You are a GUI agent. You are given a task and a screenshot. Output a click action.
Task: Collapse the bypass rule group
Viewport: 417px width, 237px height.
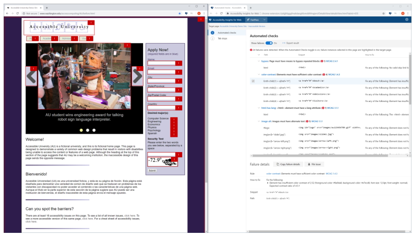[x=259, y=61]
